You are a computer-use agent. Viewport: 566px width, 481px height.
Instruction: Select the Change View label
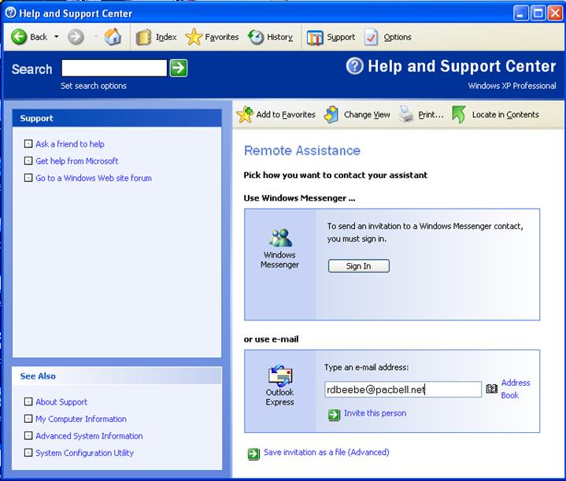click(x=367, y=114)
